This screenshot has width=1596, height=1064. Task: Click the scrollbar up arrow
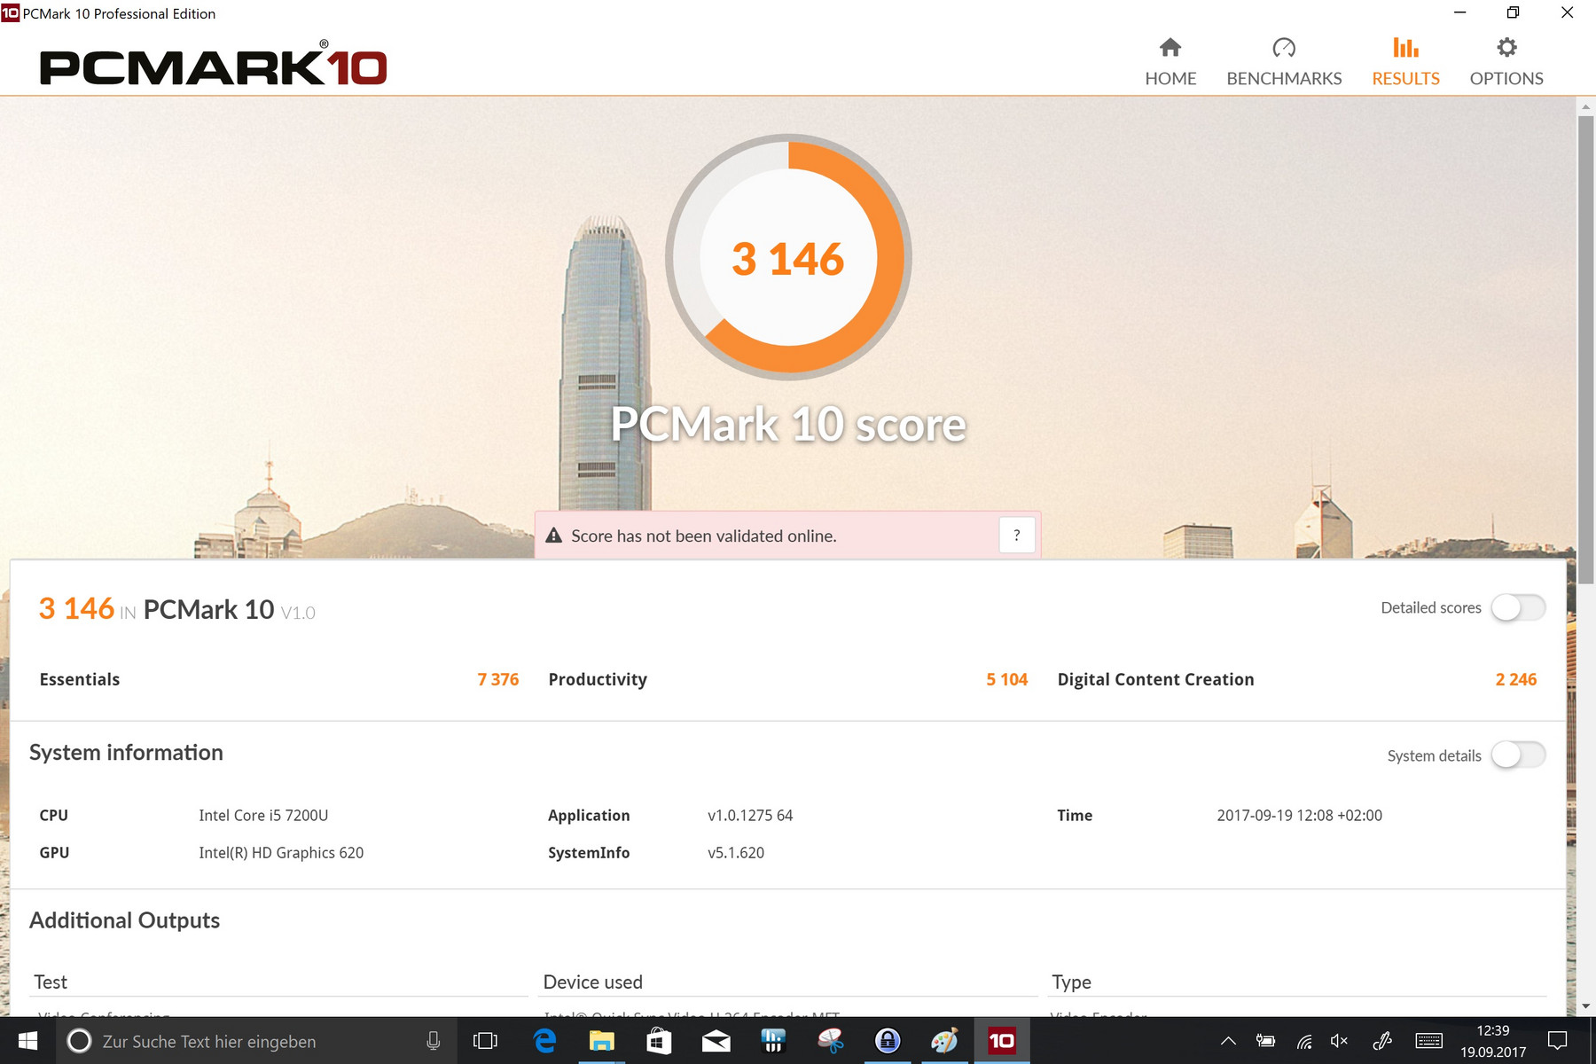point(1585,106)
